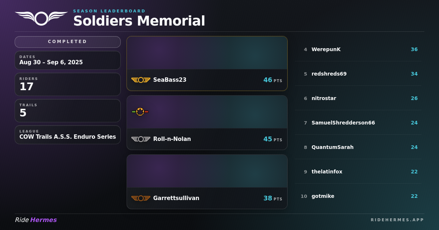Image resolution: width=439 pixels, height=230 pixels.
Task: Visit the RIDEHERMES.APP link
Action: [x=397, y=220]
